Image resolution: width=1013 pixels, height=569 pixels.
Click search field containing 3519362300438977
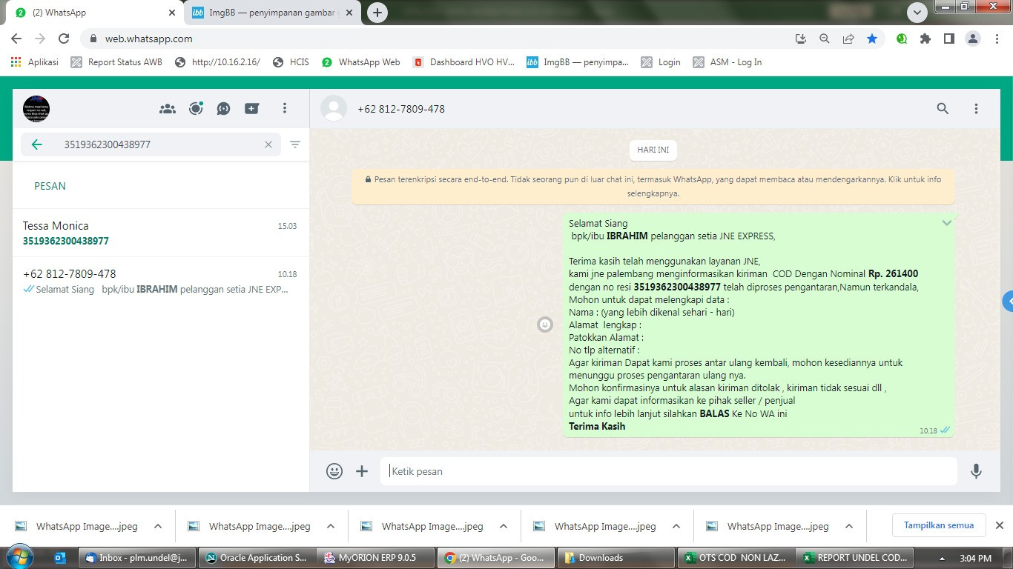[x=151, y=144]
